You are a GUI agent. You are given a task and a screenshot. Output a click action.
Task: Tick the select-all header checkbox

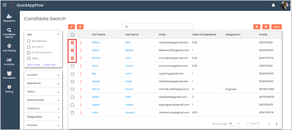tap(72, 35)
